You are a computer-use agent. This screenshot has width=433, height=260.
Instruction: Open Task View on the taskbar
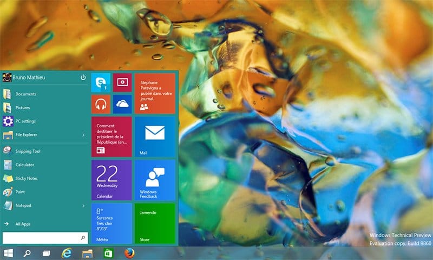point(46,253)
